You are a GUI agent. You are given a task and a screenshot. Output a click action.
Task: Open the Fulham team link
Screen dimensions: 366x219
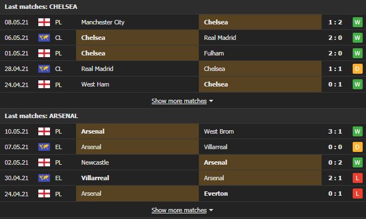pyautogui.click(x=214, y=53)
